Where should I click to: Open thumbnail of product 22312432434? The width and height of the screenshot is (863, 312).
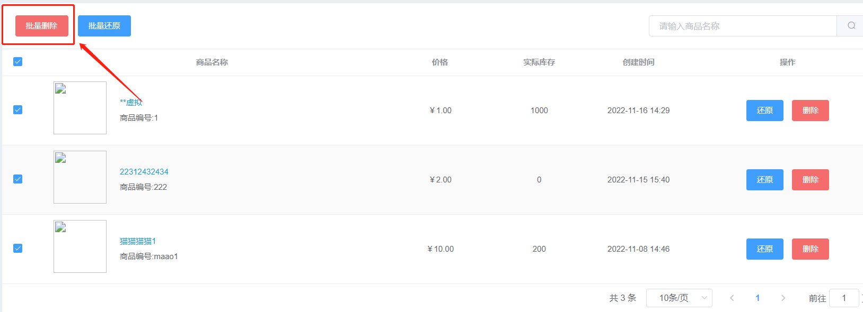tap(80, 177)
